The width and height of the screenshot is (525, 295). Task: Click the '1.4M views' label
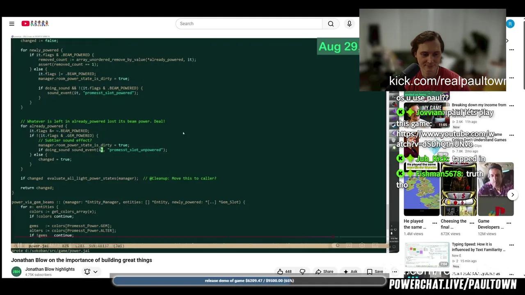click(x=413, y=234)
